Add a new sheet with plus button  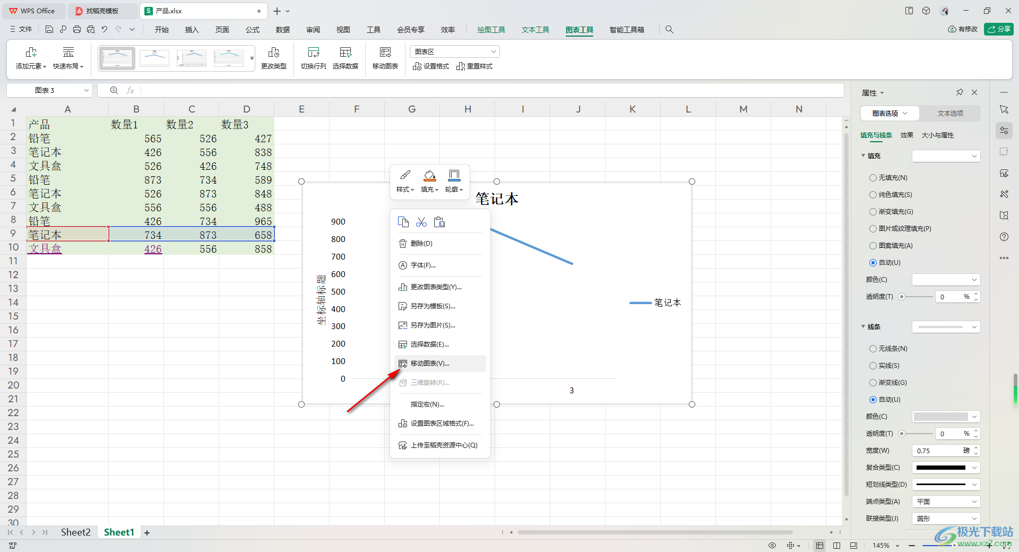(x=147, y=533)
